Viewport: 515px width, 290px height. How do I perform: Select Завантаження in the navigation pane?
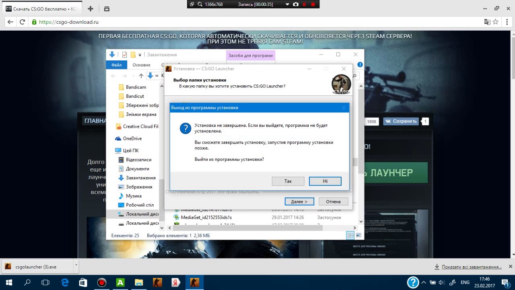pyautogui.click(x=140, y=178)
